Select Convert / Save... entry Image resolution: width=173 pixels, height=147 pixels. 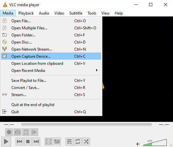tap(51, 87)
